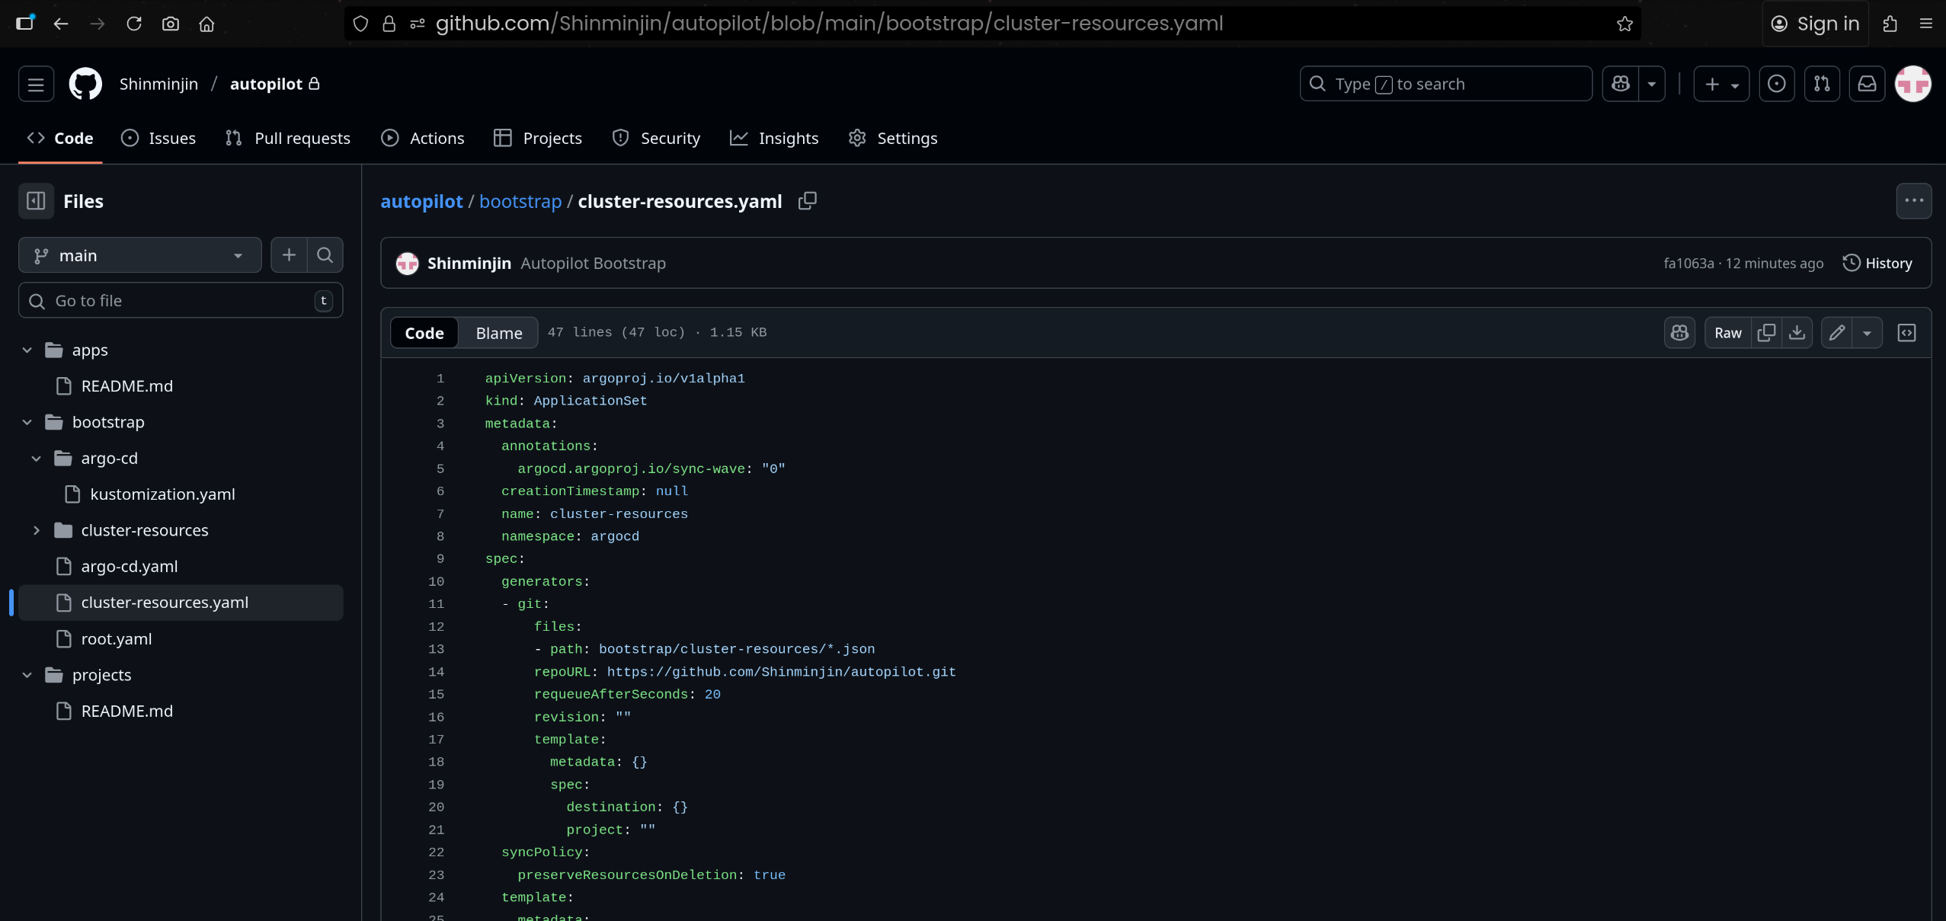
Task: Expand the cluster-resources folder
Action: pyautogui.click(x=37, y=530)
